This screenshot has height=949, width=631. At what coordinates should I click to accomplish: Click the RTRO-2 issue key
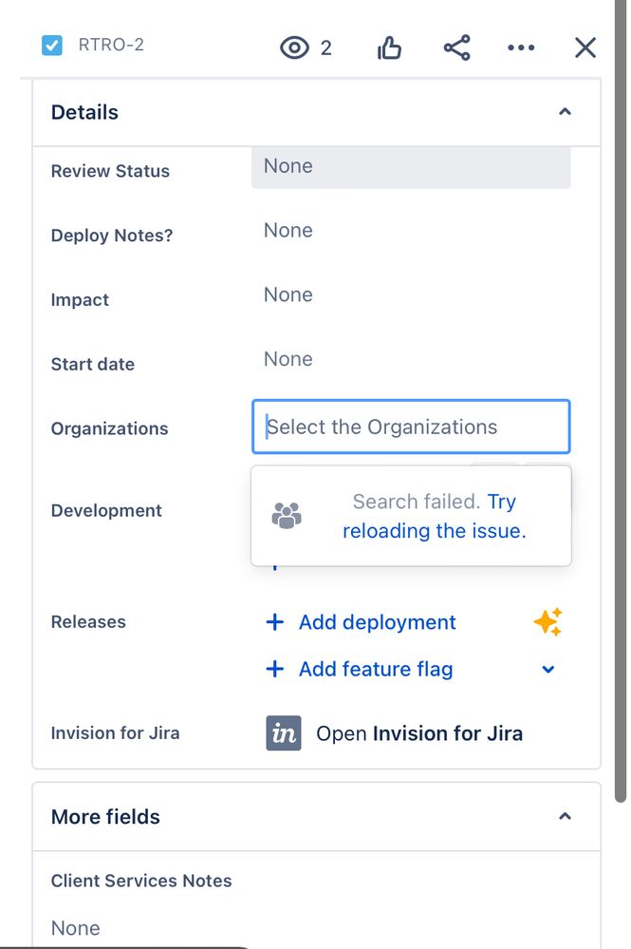pyautogui.click(x=111, y=45)
